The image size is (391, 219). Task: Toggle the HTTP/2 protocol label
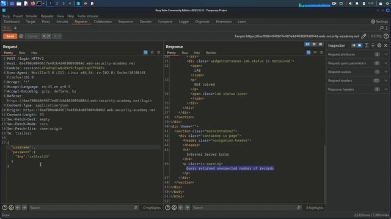click(x=376, y=36)
